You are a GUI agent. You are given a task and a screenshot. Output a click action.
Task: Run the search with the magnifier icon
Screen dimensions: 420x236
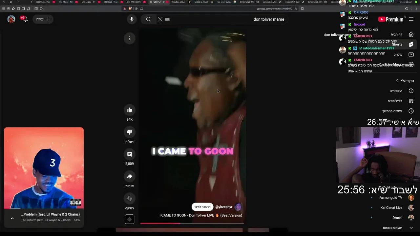pos(148,19)
